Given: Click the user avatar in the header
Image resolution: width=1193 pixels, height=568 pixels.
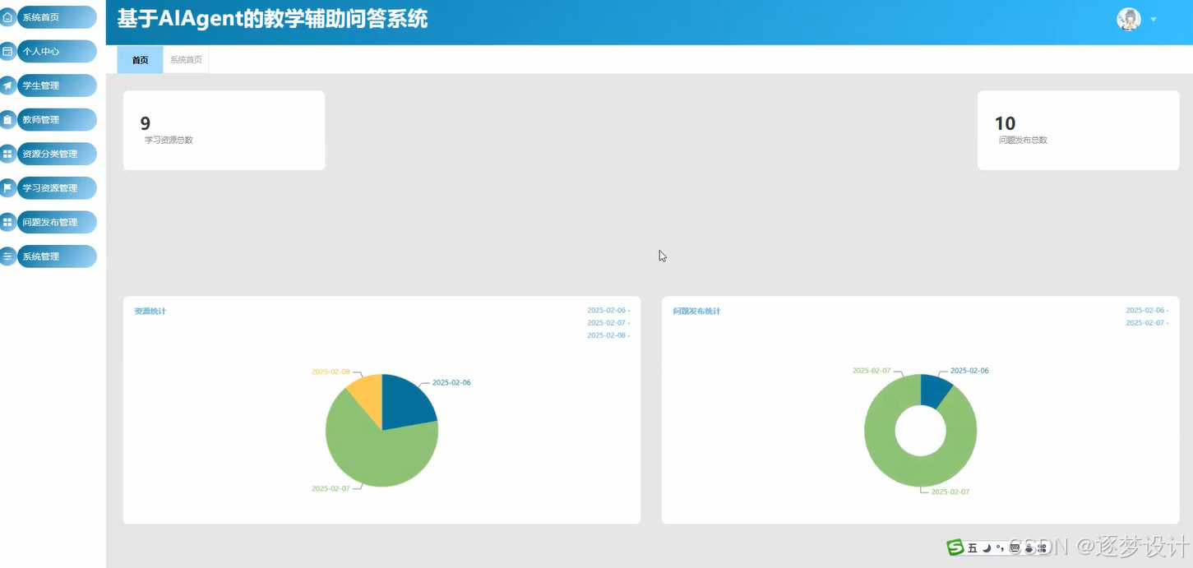Looking at the screenshot, I should (x=1129, y=19).
